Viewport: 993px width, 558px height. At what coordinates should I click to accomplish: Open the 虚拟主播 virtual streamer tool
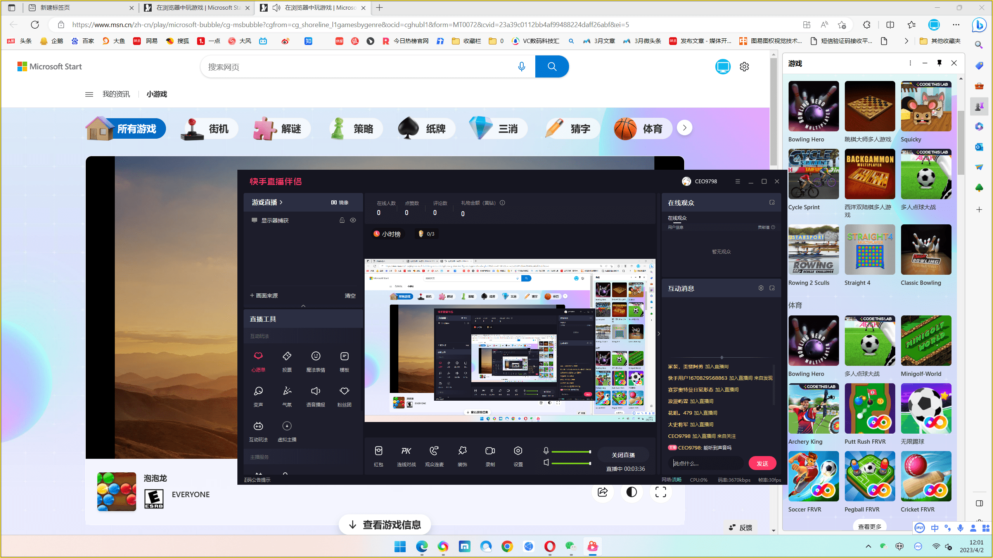pyautogui.click(x=287, y=431)
